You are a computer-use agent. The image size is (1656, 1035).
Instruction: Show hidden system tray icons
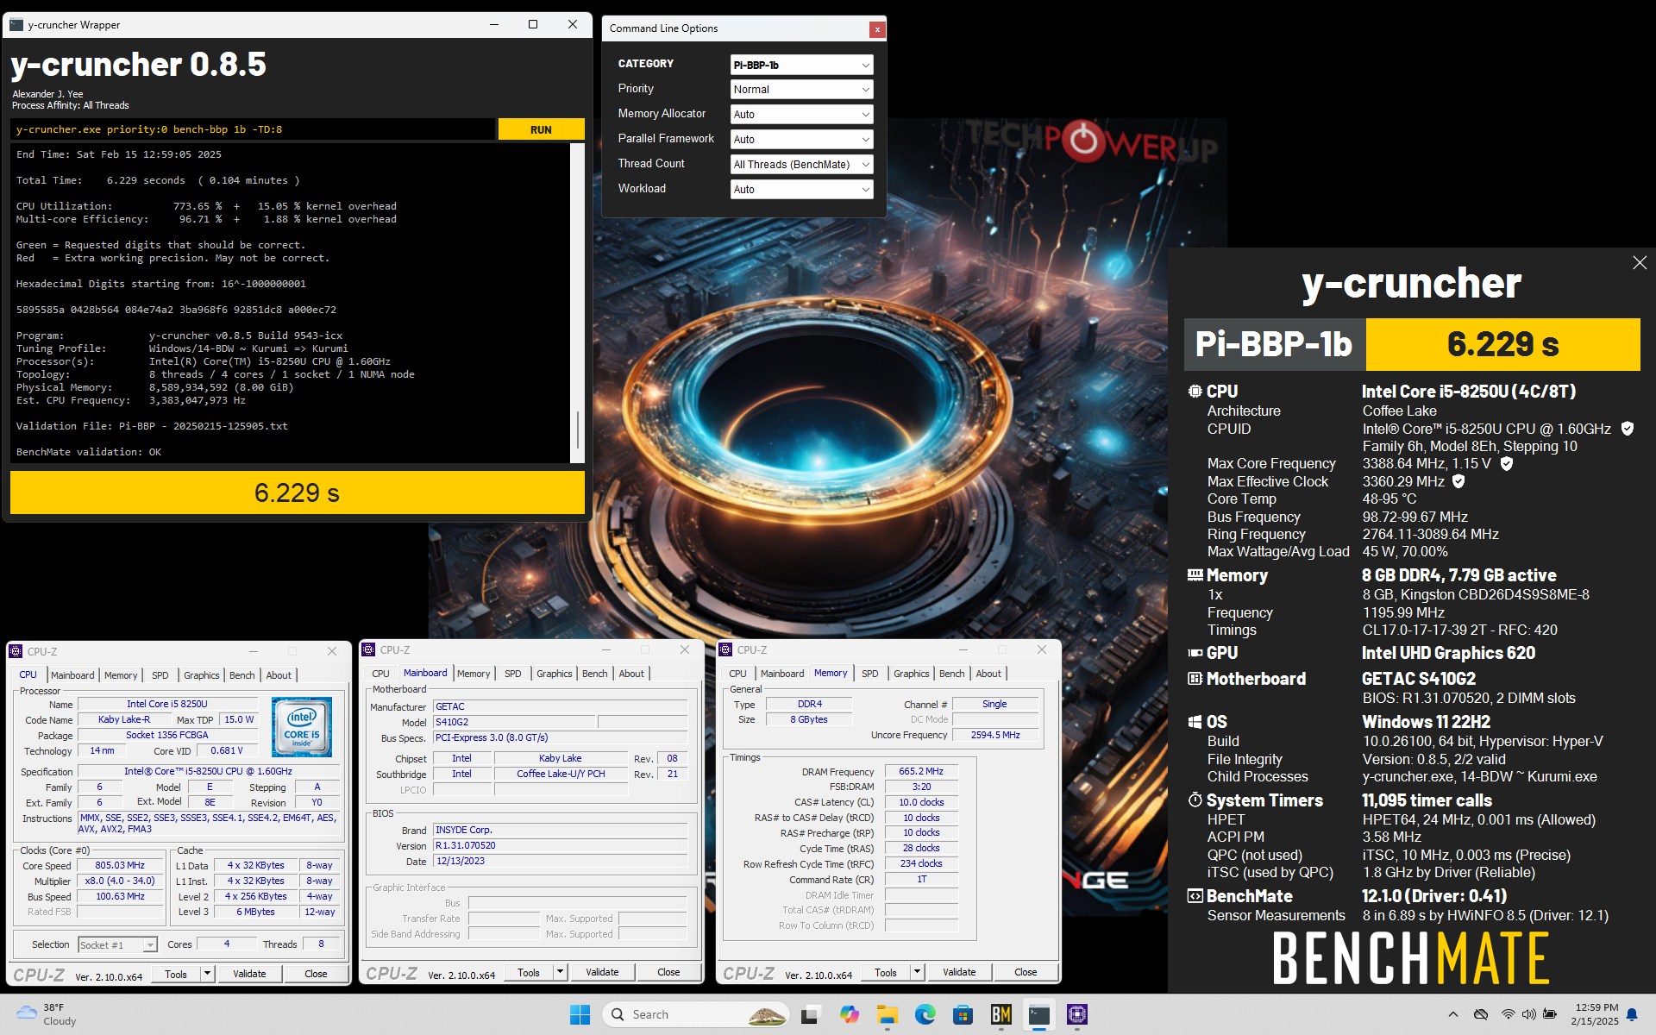click(1452, 1014)
